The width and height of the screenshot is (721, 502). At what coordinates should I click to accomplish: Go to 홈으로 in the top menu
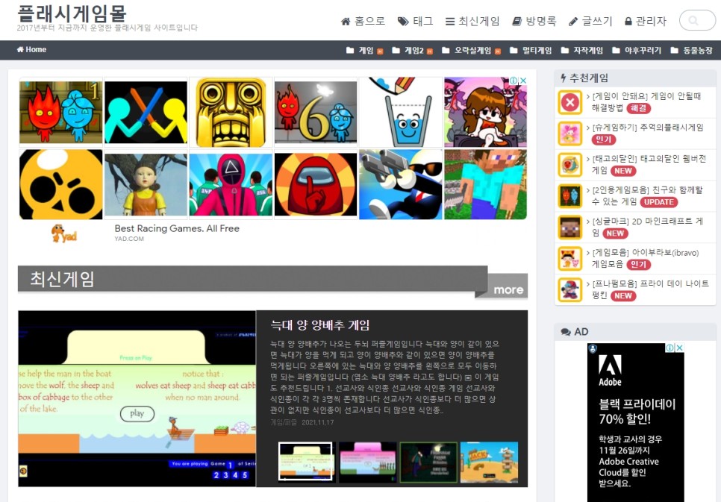[x=363, y=21]
